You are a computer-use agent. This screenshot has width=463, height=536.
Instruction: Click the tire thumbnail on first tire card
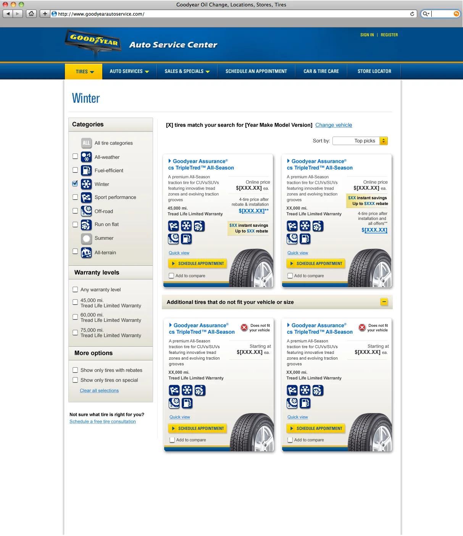[251, 268]
